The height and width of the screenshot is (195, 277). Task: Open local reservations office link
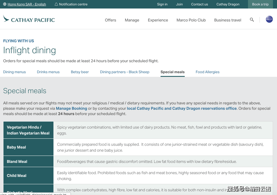182,108
